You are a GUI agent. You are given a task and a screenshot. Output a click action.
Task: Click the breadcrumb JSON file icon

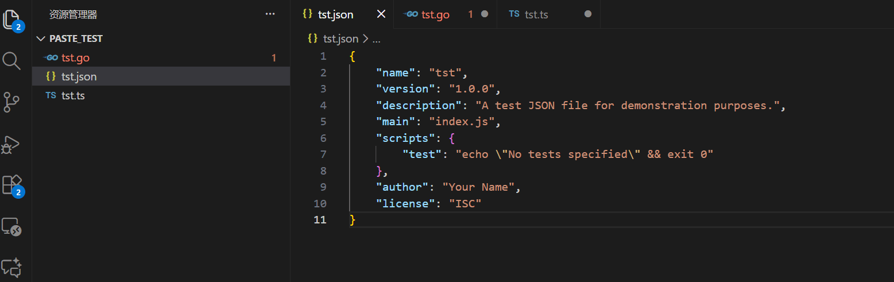click(x=313, y=38)
